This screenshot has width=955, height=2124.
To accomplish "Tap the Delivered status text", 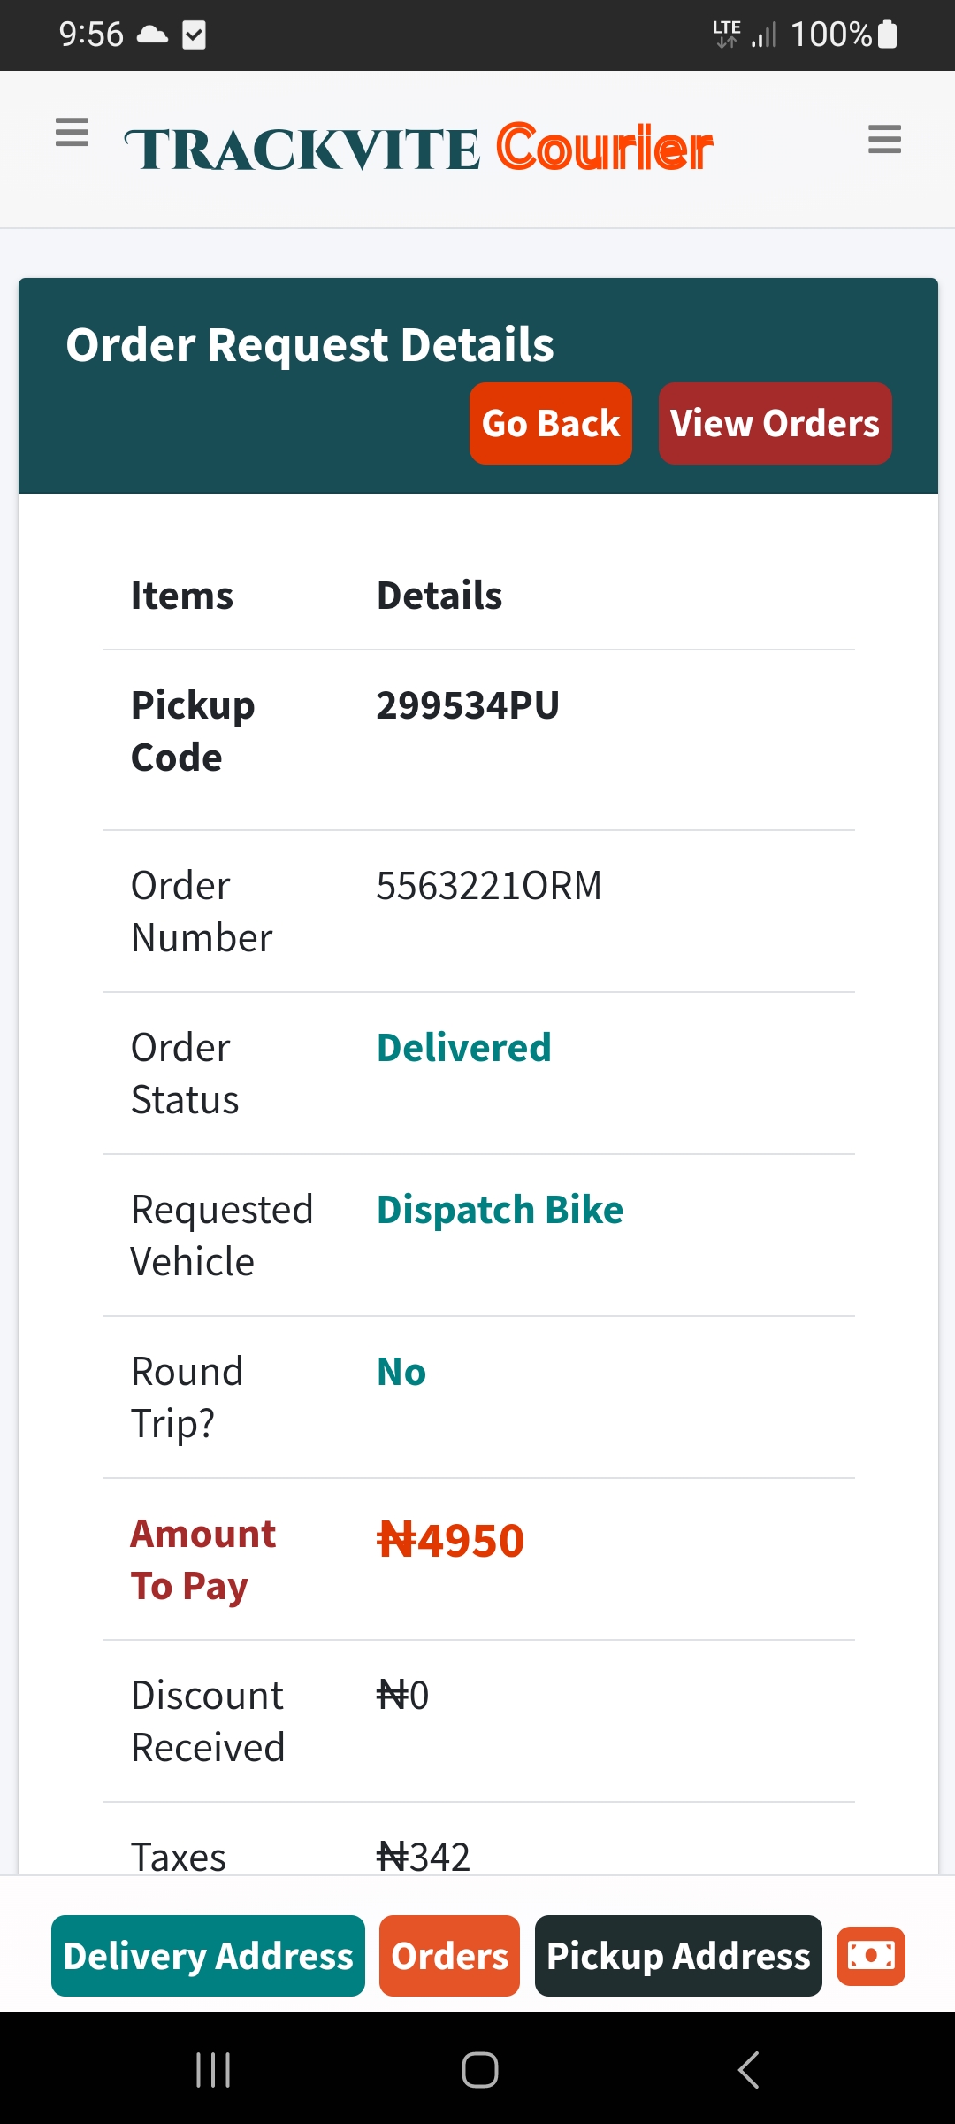I will [x=464, y=1048].
